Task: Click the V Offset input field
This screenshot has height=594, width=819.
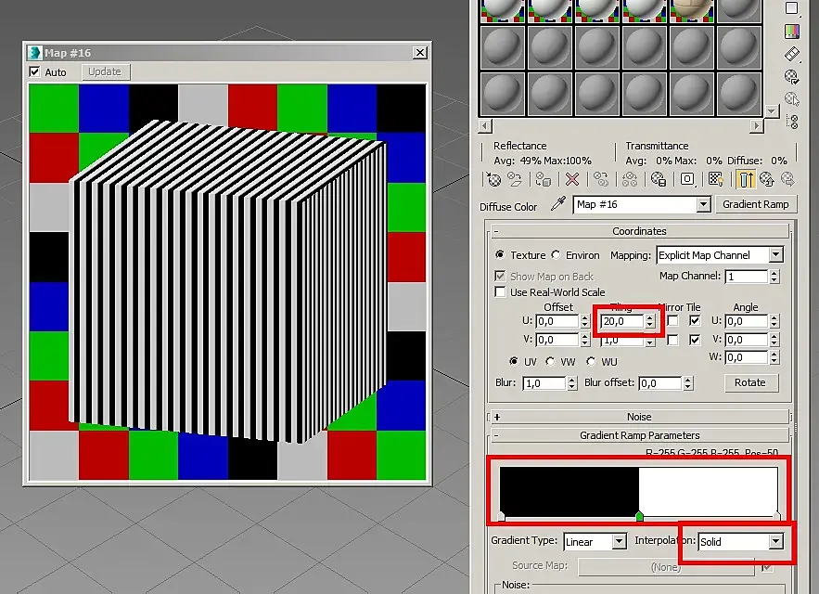Action: [557, 340]
